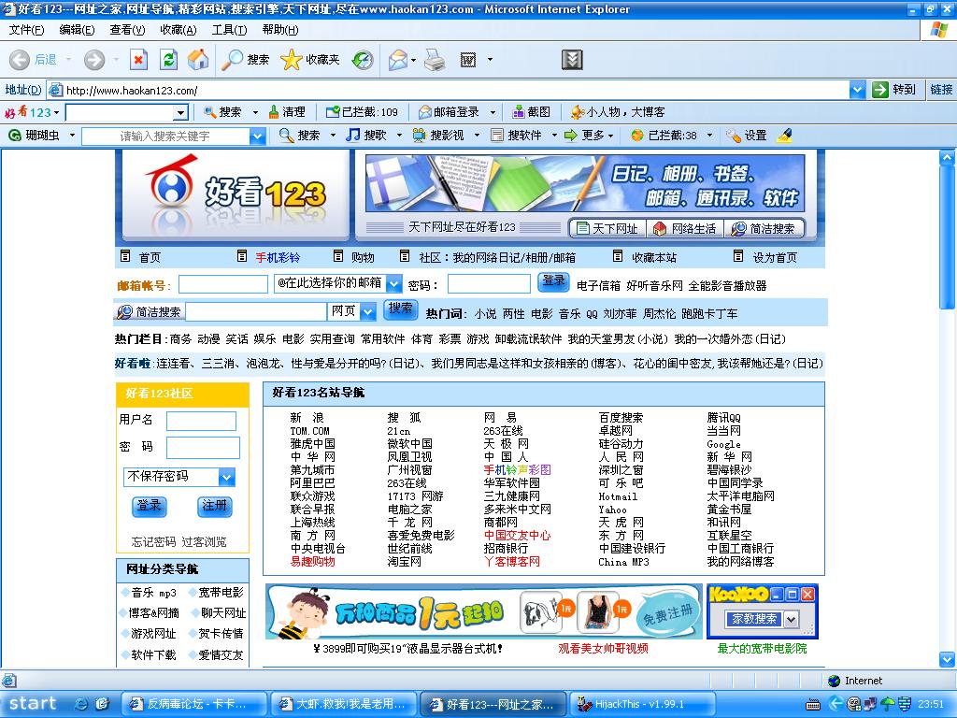Click the 登录 button in 好看123社区

(149, 506)
